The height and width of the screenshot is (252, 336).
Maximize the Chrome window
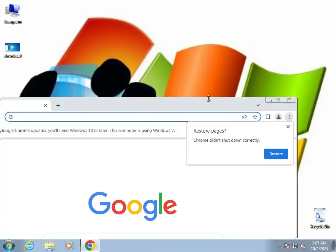tap(278, 100)
